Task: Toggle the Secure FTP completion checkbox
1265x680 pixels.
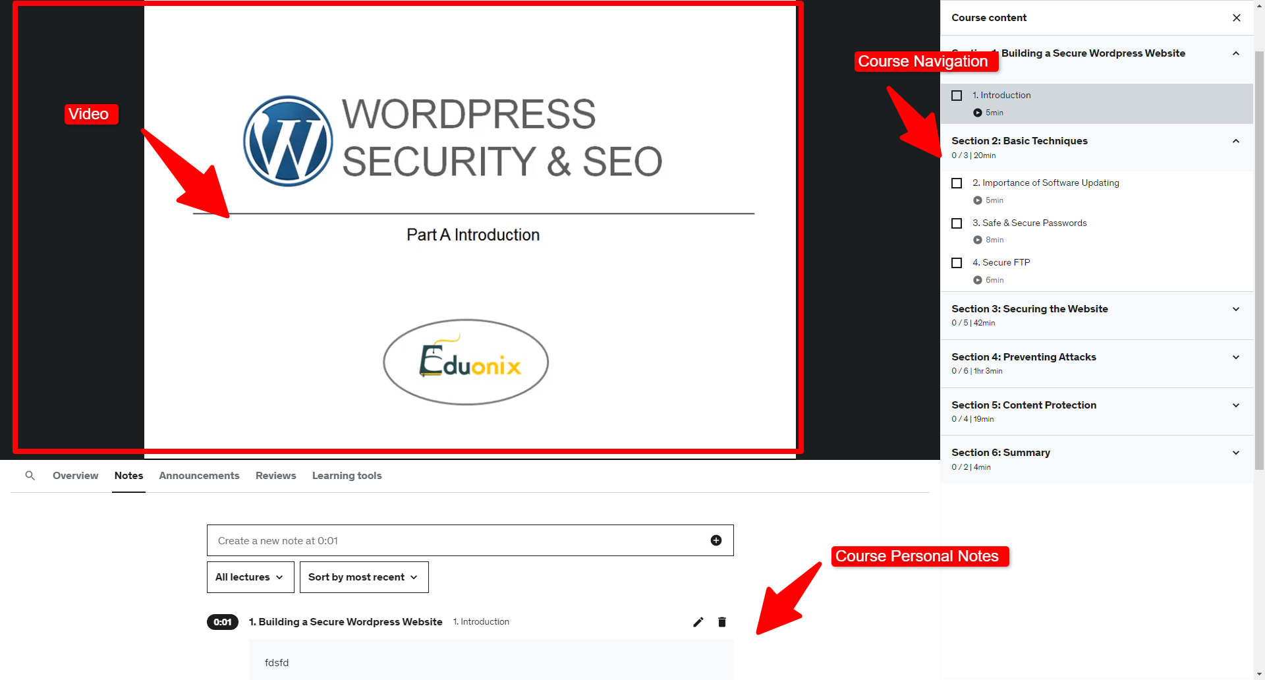Action: pos(957,263)
